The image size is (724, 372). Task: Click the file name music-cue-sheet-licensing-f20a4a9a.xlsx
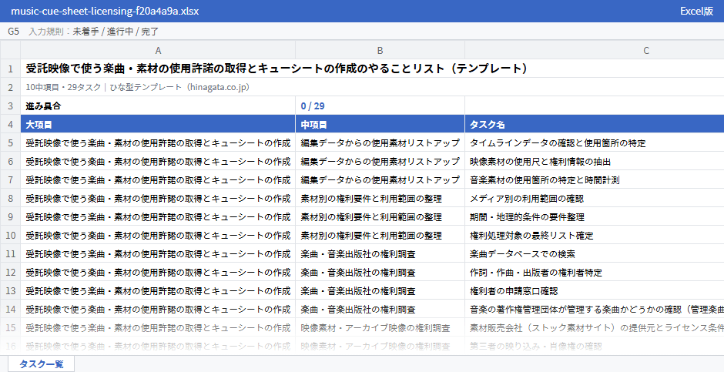pyautogui.click(x=105, y=11)
